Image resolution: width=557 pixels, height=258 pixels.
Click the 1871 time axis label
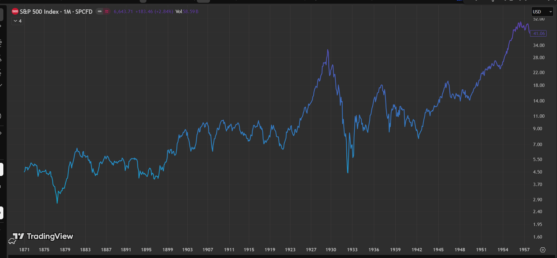tap(24, 250)
